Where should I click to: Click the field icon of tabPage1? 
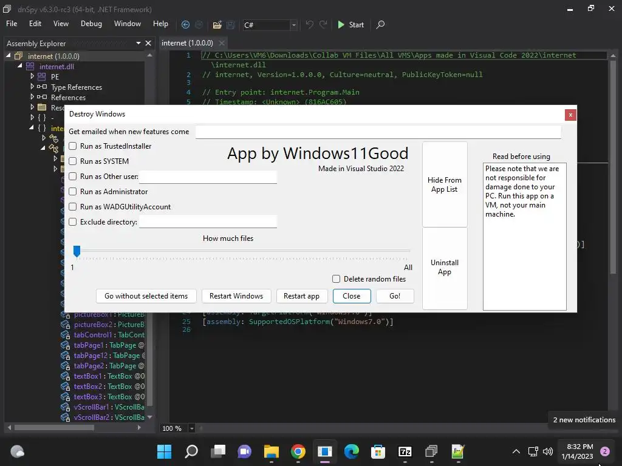click(x=66, y=345)
